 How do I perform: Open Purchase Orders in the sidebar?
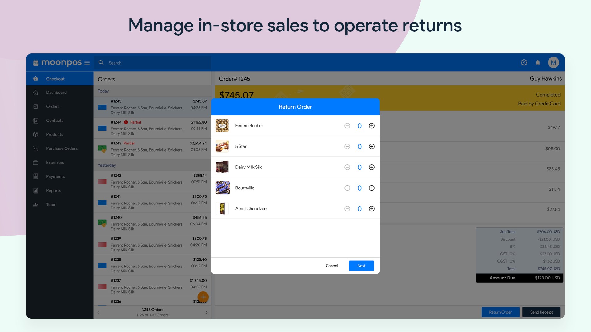click(x=62, y=148)
